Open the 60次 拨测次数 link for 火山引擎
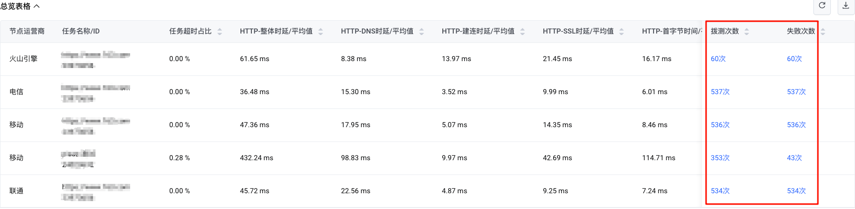 (718, 59)
